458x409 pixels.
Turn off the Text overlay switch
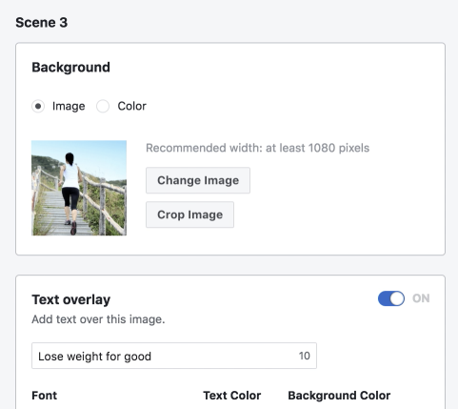click(391, 298)
